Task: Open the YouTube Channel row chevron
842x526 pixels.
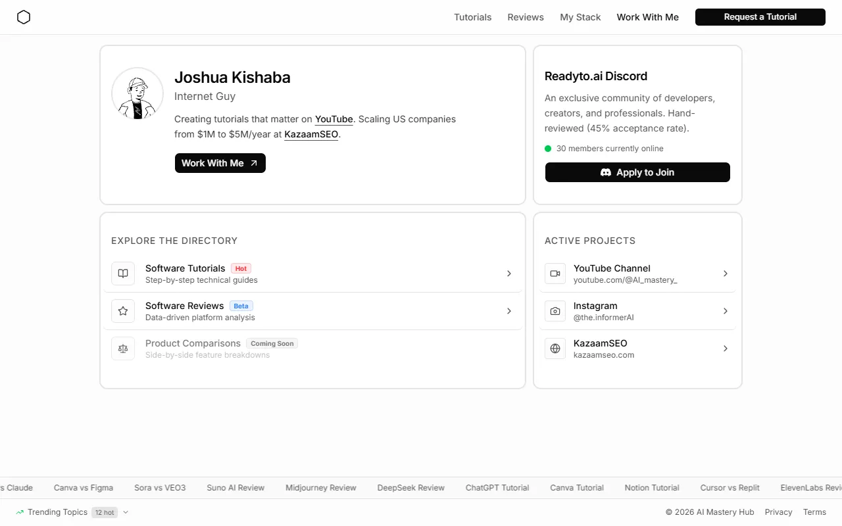Action: [726, 274]
